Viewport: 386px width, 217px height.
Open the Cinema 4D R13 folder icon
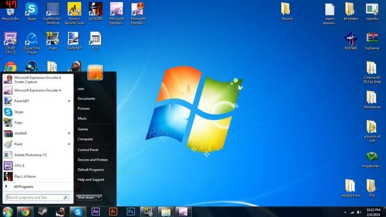(x=372, y=72)
